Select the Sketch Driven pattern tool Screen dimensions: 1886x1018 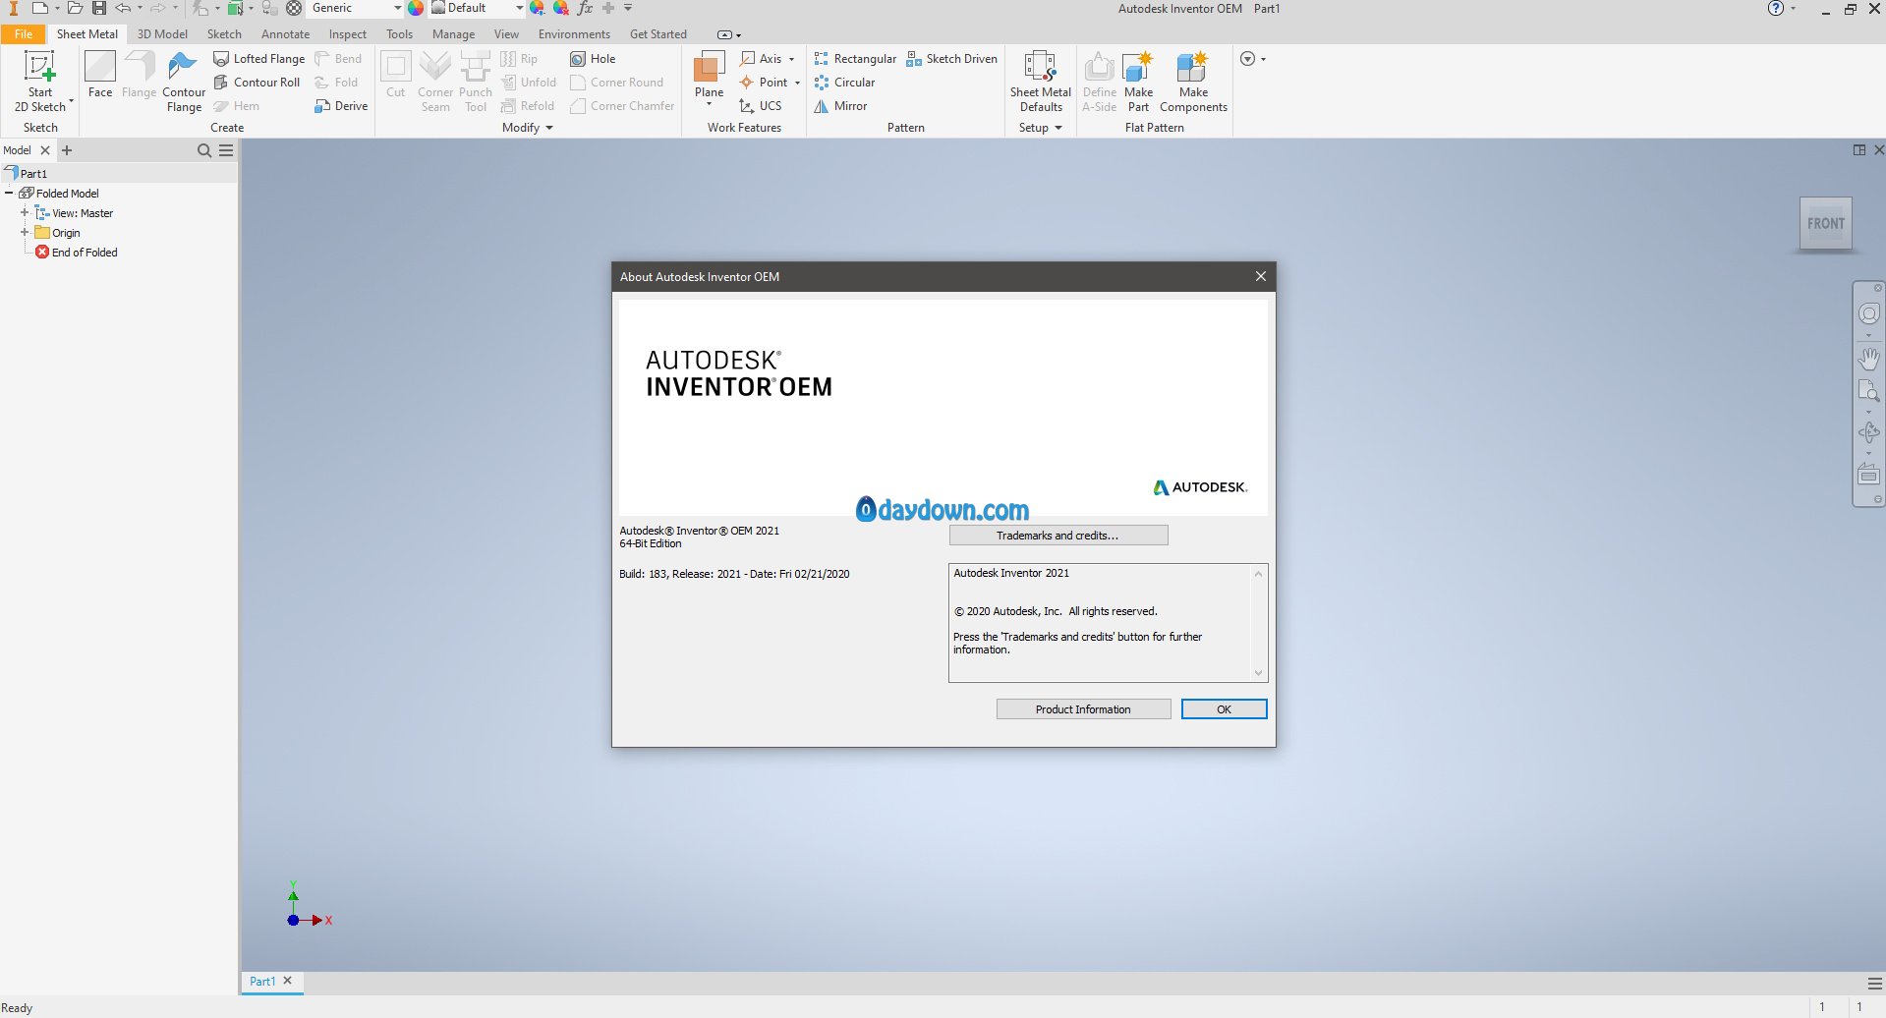pos(951,59)
